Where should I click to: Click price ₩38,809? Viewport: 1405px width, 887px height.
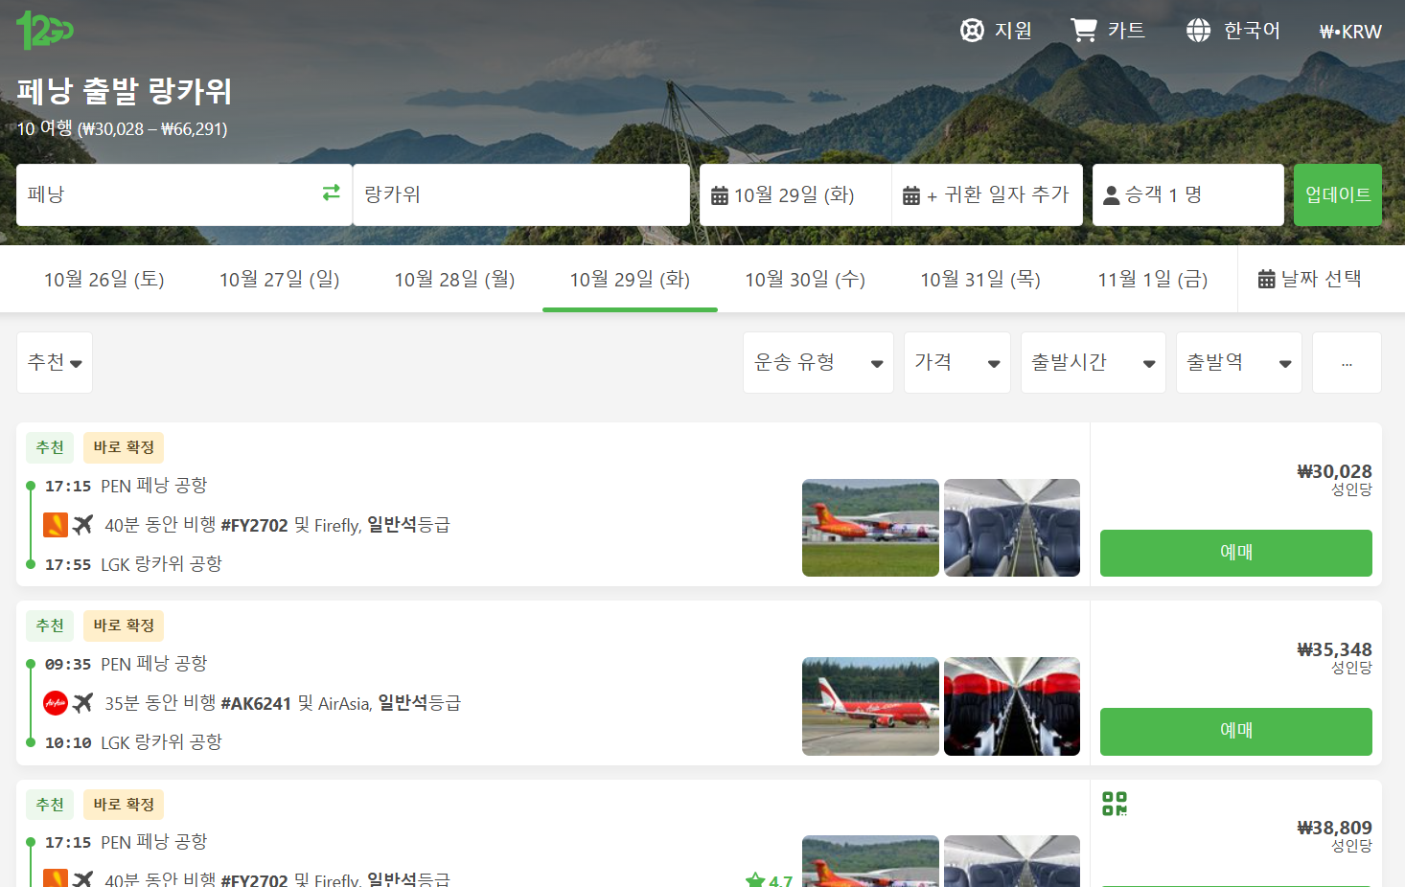[1334, 828]
